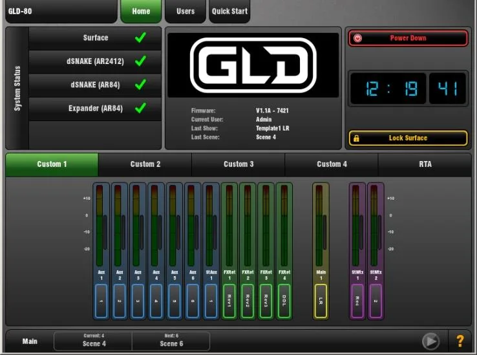Select the Aux 1 channel name box
Viewport: 477px width, 355px height.
click(101, 301)
